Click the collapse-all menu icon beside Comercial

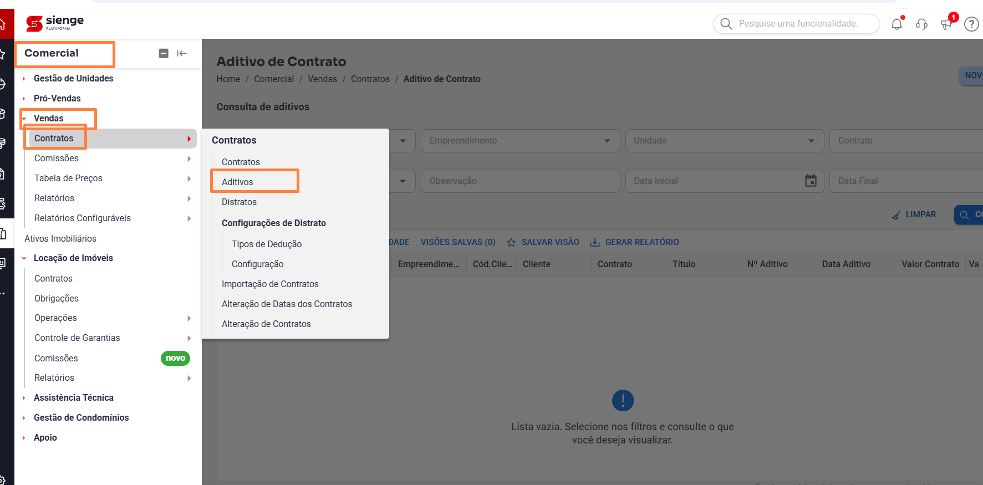coord(164,53)
